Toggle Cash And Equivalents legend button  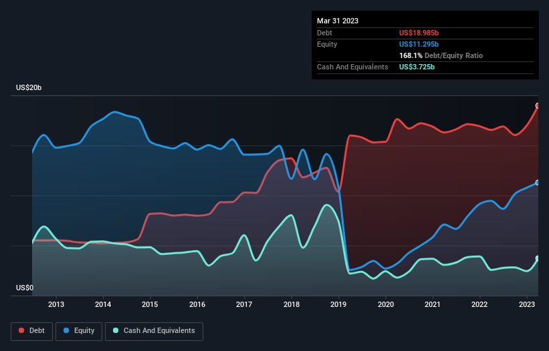pyautogui.click(x=154, y=331)
